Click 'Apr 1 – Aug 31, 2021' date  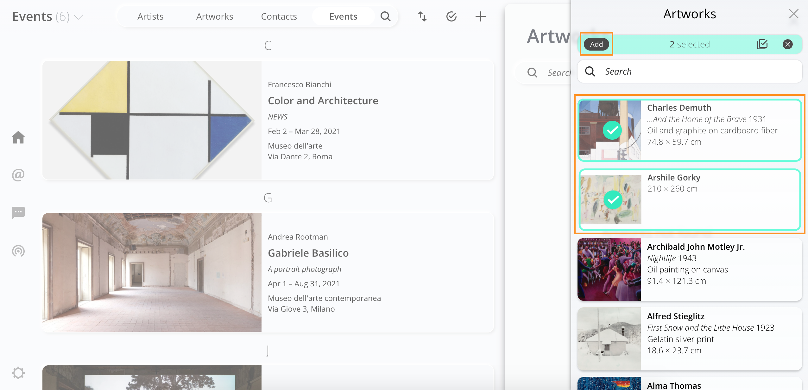[303, 284]
